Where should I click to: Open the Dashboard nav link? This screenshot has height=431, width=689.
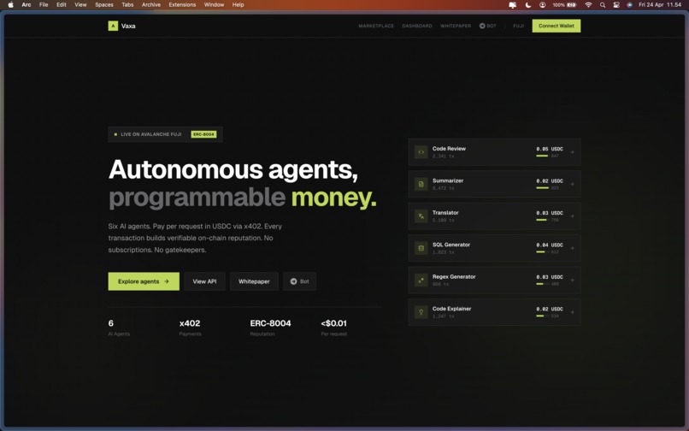click(x=417, y=26)
